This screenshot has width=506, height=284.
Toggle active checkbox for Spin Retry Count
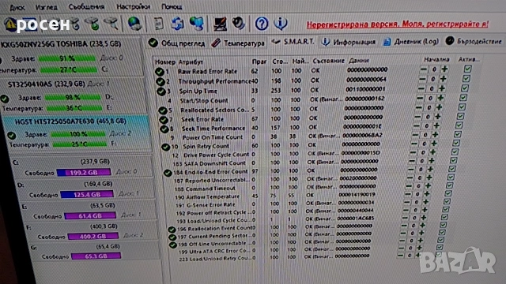coord(456,143)
